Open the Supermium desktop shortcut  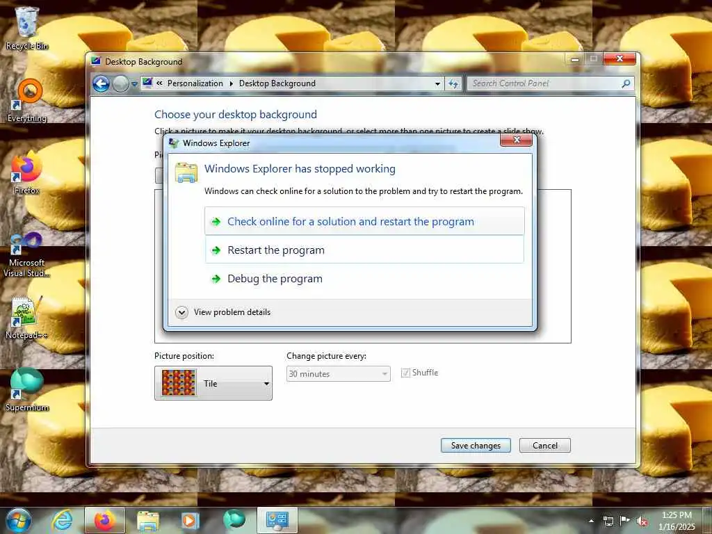27,389
